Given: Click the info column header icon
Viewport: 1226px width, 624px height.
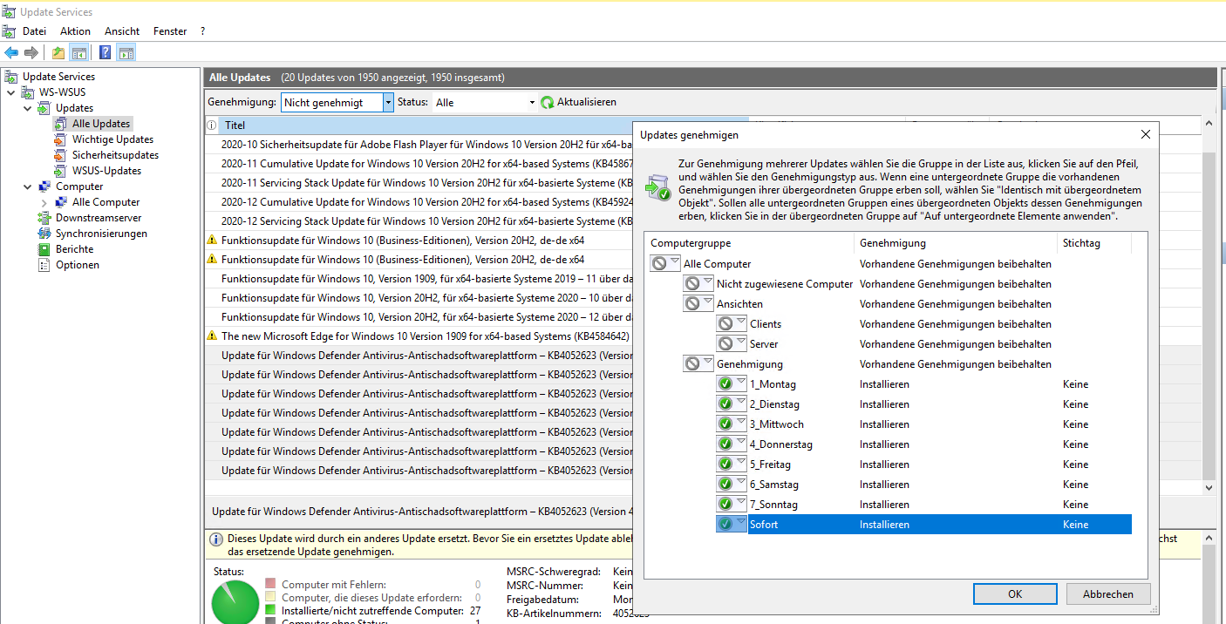Looking at the screenshot, I should coord(212,125).
